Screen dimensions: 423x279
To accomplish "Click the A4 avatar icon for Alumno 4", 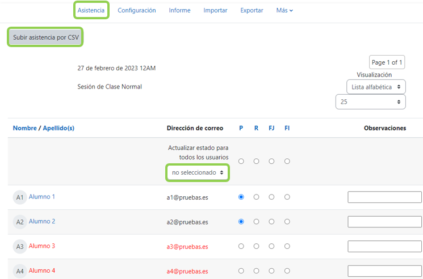I will coord(20,271).
